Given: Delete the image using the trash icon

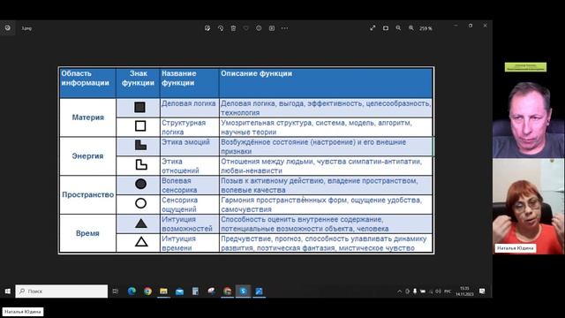Looking at the screenshot, I should click(x=233, y=28).
